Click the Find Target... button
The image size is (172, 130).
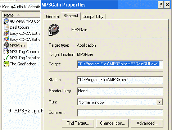pyautogui.click(x=78, y=123)
